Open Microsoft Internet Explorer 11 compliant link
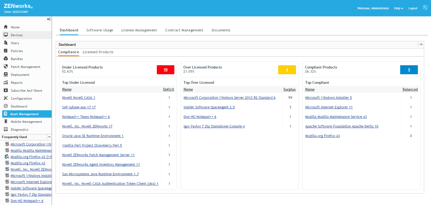This screenshot has width=431, height=205. pos(329,107)
